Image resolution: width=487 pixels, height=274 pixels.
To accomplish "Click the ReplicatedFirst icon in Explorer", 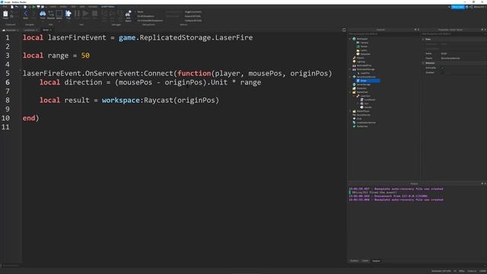I will [x=354, y=65].
